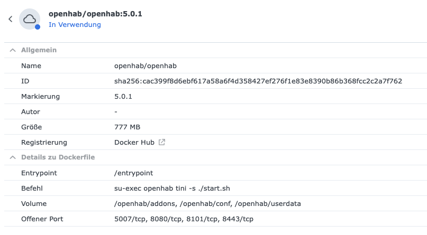Click the su-exec Befehl command text
Screen dimensions: 427x235
(x=172, y=188)
